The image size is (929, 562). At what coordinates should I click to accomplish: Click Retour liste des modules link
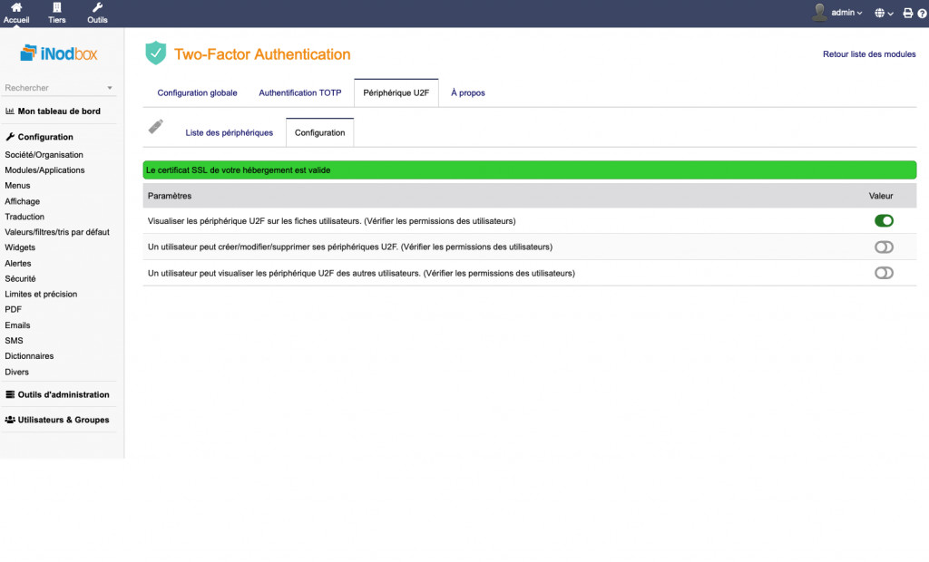click(869, 53)
